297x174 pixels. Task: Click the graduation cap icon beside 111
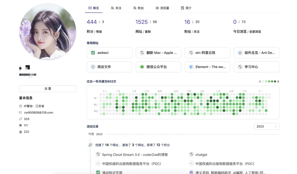point(21,125)
